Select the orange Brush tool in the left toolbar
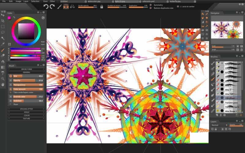Viewport: 245px width, 153px height. [3, 50]
